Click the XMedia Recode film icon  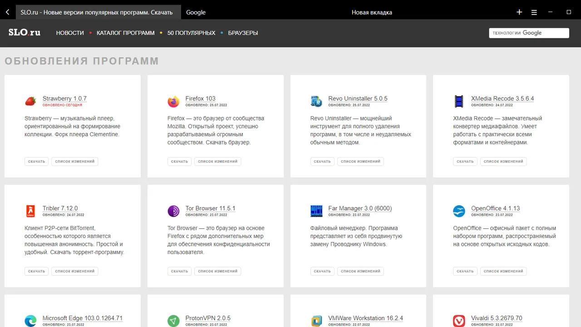pos(459,101)
